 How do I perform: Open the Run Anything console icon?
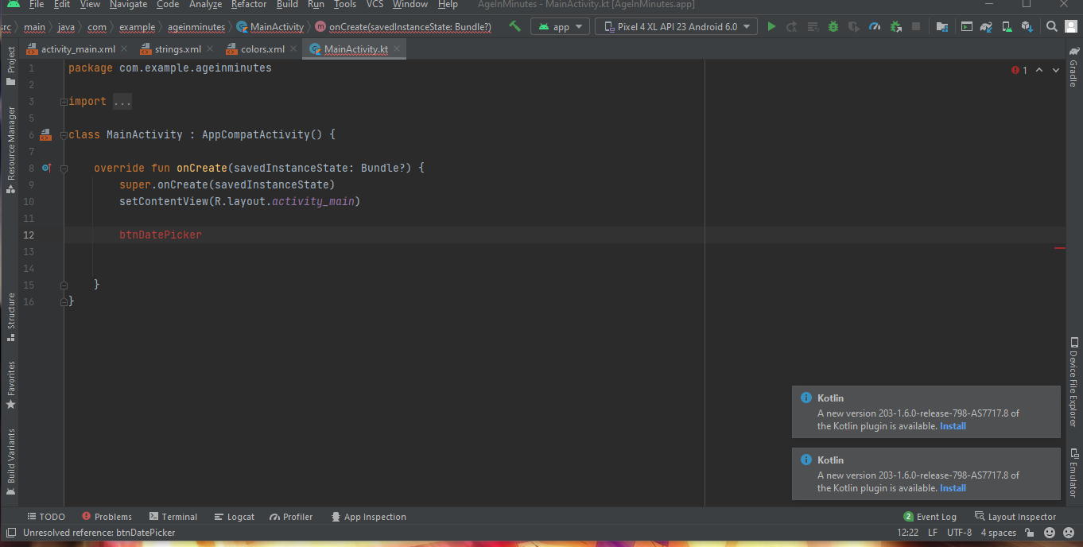(x=966, y=26)
